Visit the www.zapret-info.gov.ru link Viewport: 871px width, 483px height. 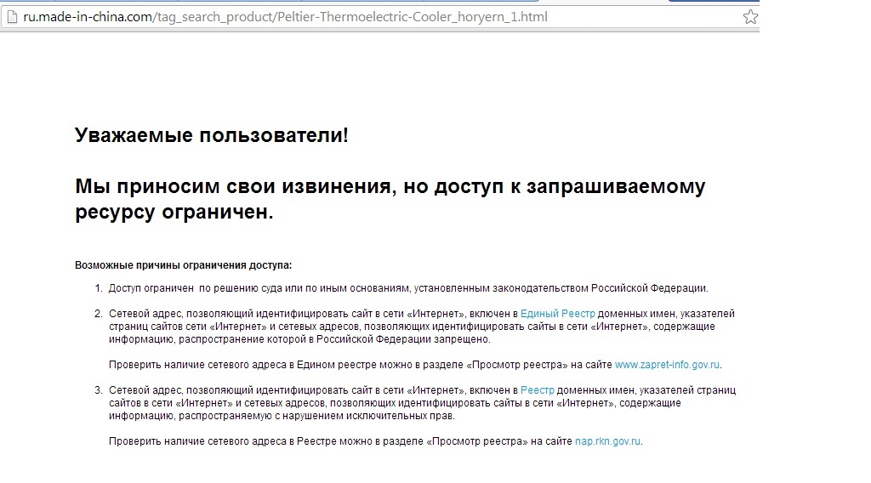(x=668, y=365)
